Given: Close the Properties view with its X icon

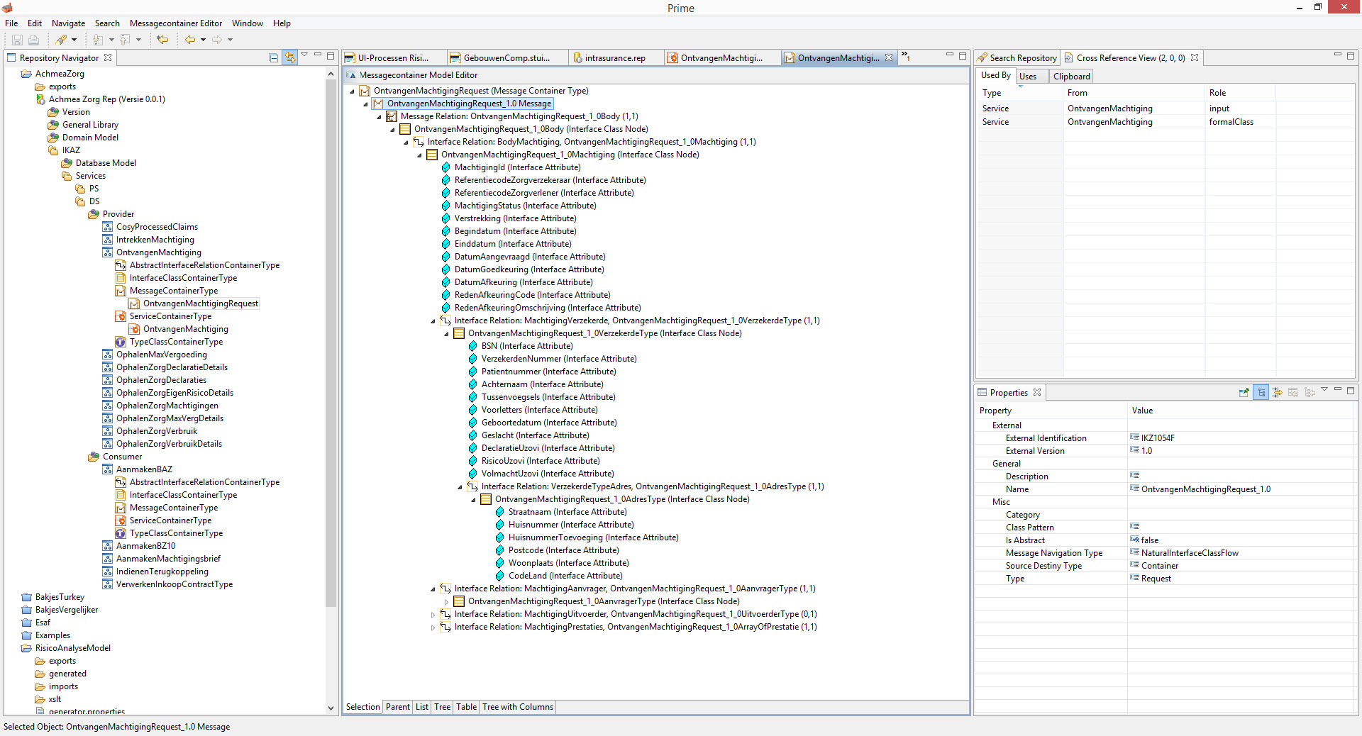Looking at the screenshot, I should click(1037, 392).
